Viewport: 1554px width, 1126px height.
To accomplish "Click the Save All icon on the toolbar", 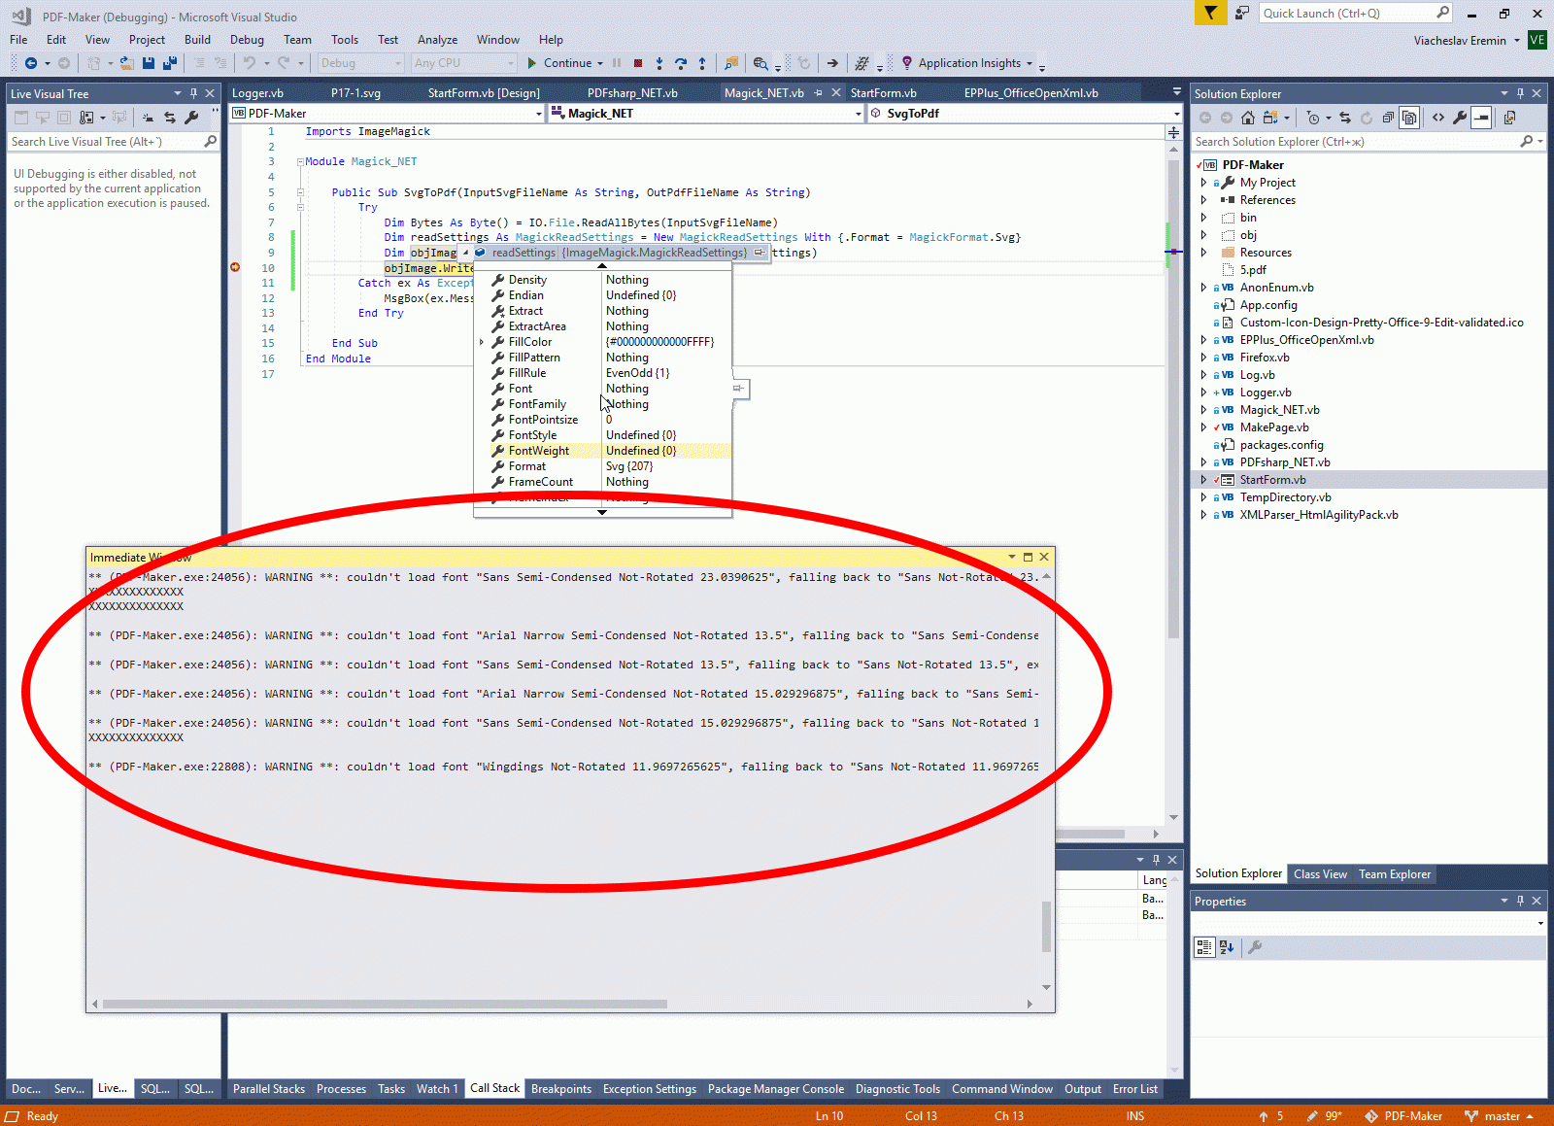I will 169,64.
